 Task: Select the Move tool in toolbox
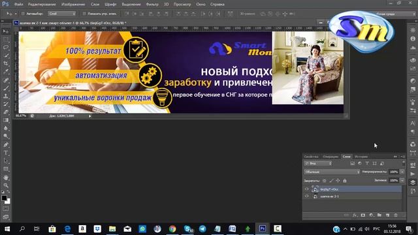tap(6, 31)
